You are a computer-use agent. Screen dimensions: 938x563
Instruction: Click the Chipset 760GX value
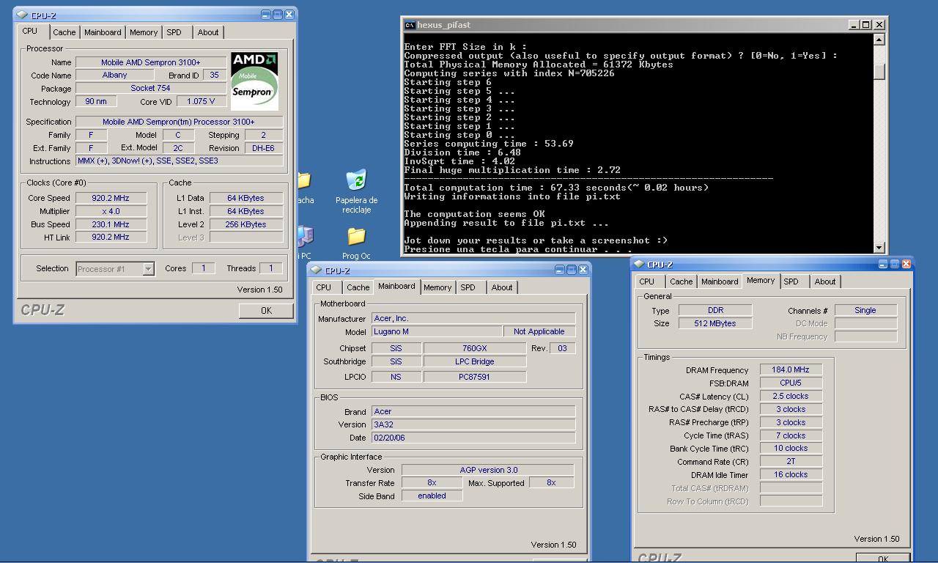point(475,348)
